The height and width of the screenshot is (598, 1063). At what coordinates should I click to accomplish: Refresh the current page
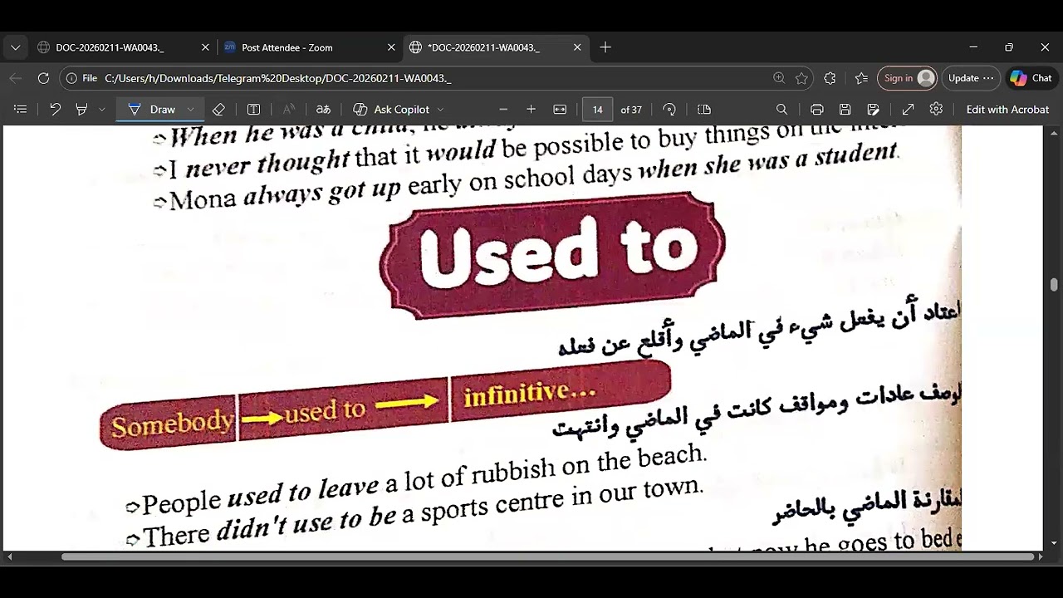[x=43, y=78]
